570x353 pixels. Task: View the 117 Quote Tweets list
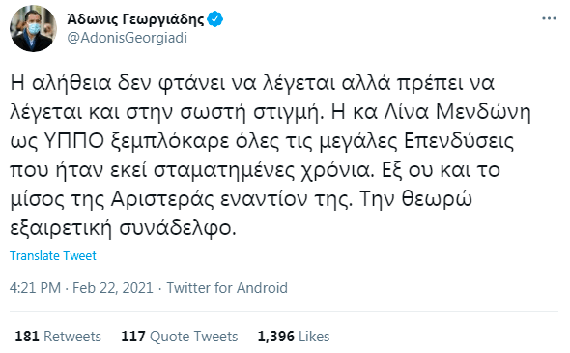[x=180, y=337]
